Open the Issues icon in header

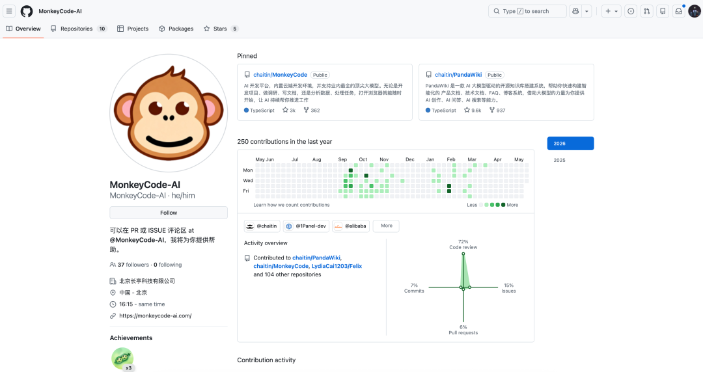631,11
